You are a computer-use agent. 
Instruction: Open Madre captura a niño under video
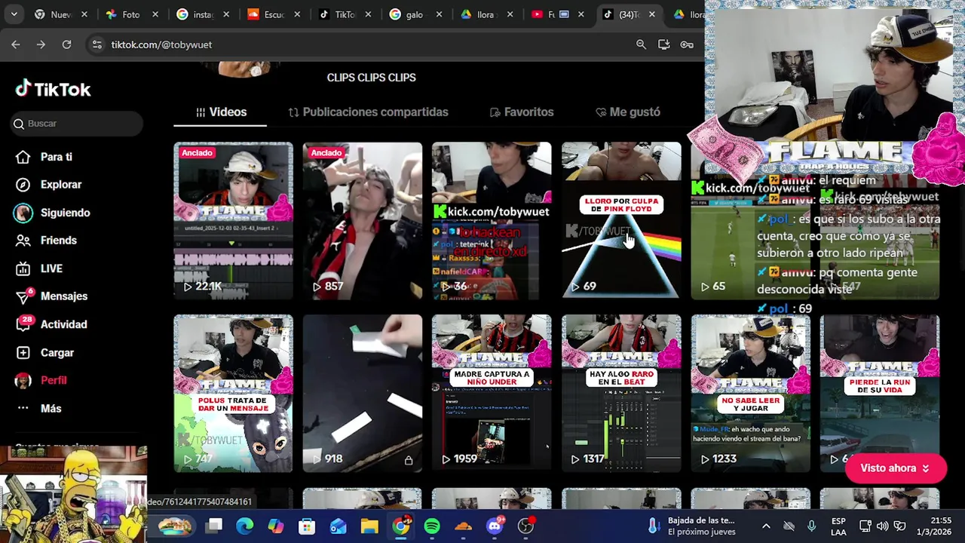pyautogui.click(x=492, y=393)
